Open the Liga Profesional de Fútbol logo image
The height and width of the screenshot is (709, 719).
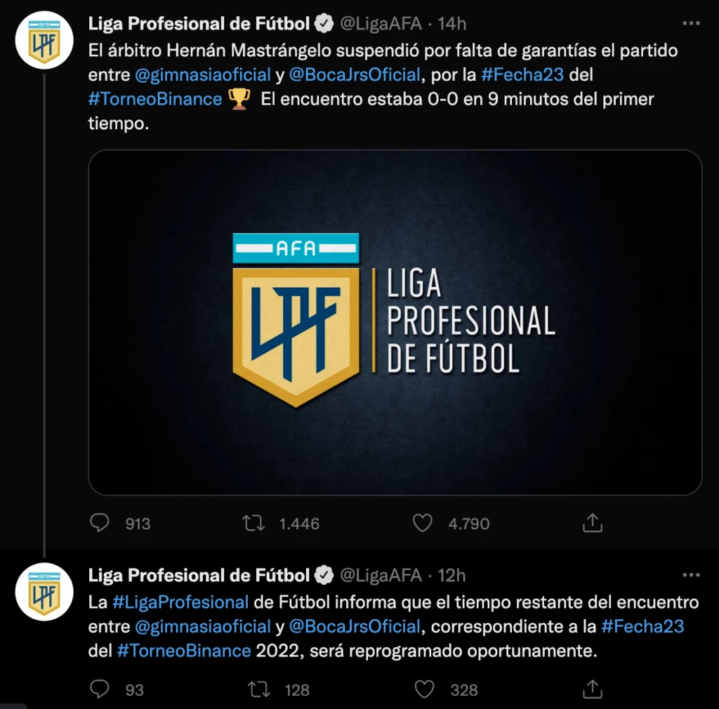pyautogui.click(x=395, y=322)
